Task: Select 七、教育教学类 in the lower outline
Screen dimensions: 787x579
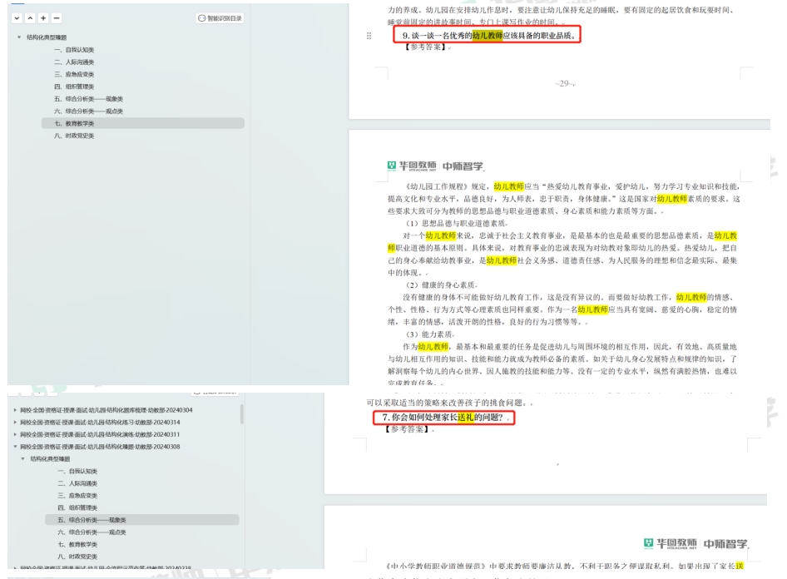Action: [x=77, y=543]
